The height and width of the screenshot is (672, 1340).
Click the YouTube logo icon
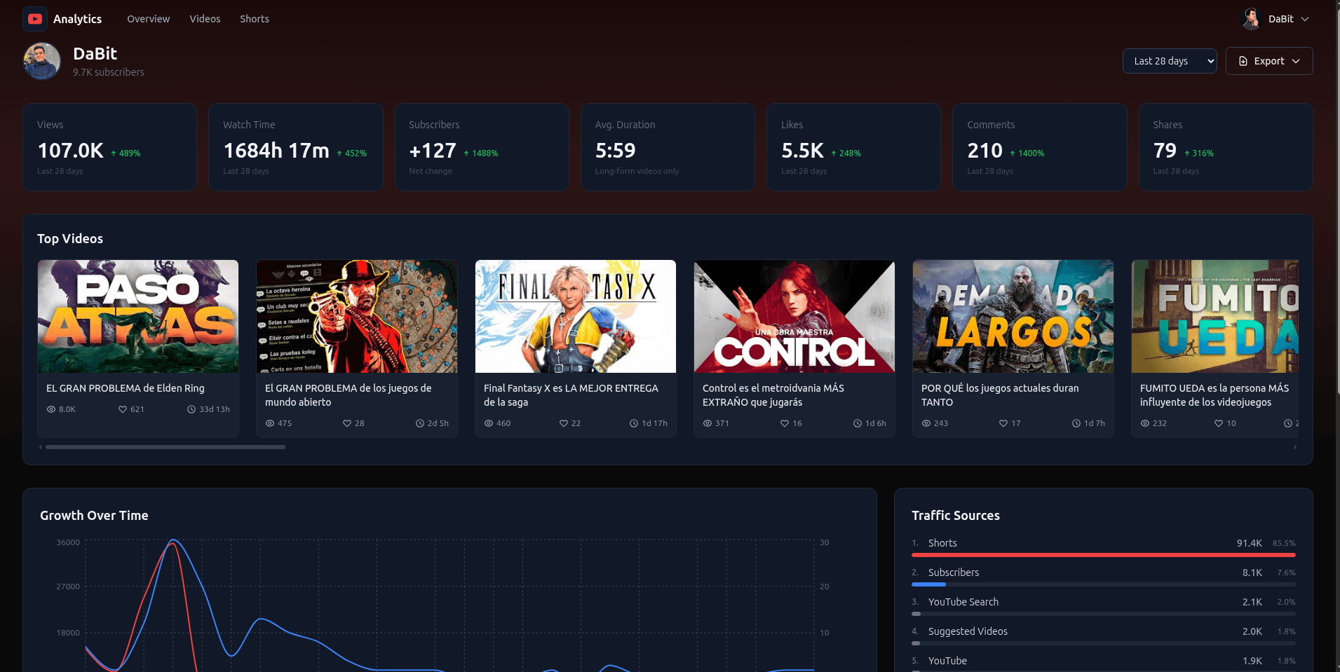[34, 19]
